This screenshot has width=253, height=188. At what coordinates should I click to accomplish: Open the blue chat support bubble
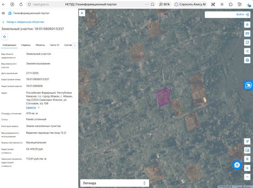pyautogui.click(x=237, y=165)
